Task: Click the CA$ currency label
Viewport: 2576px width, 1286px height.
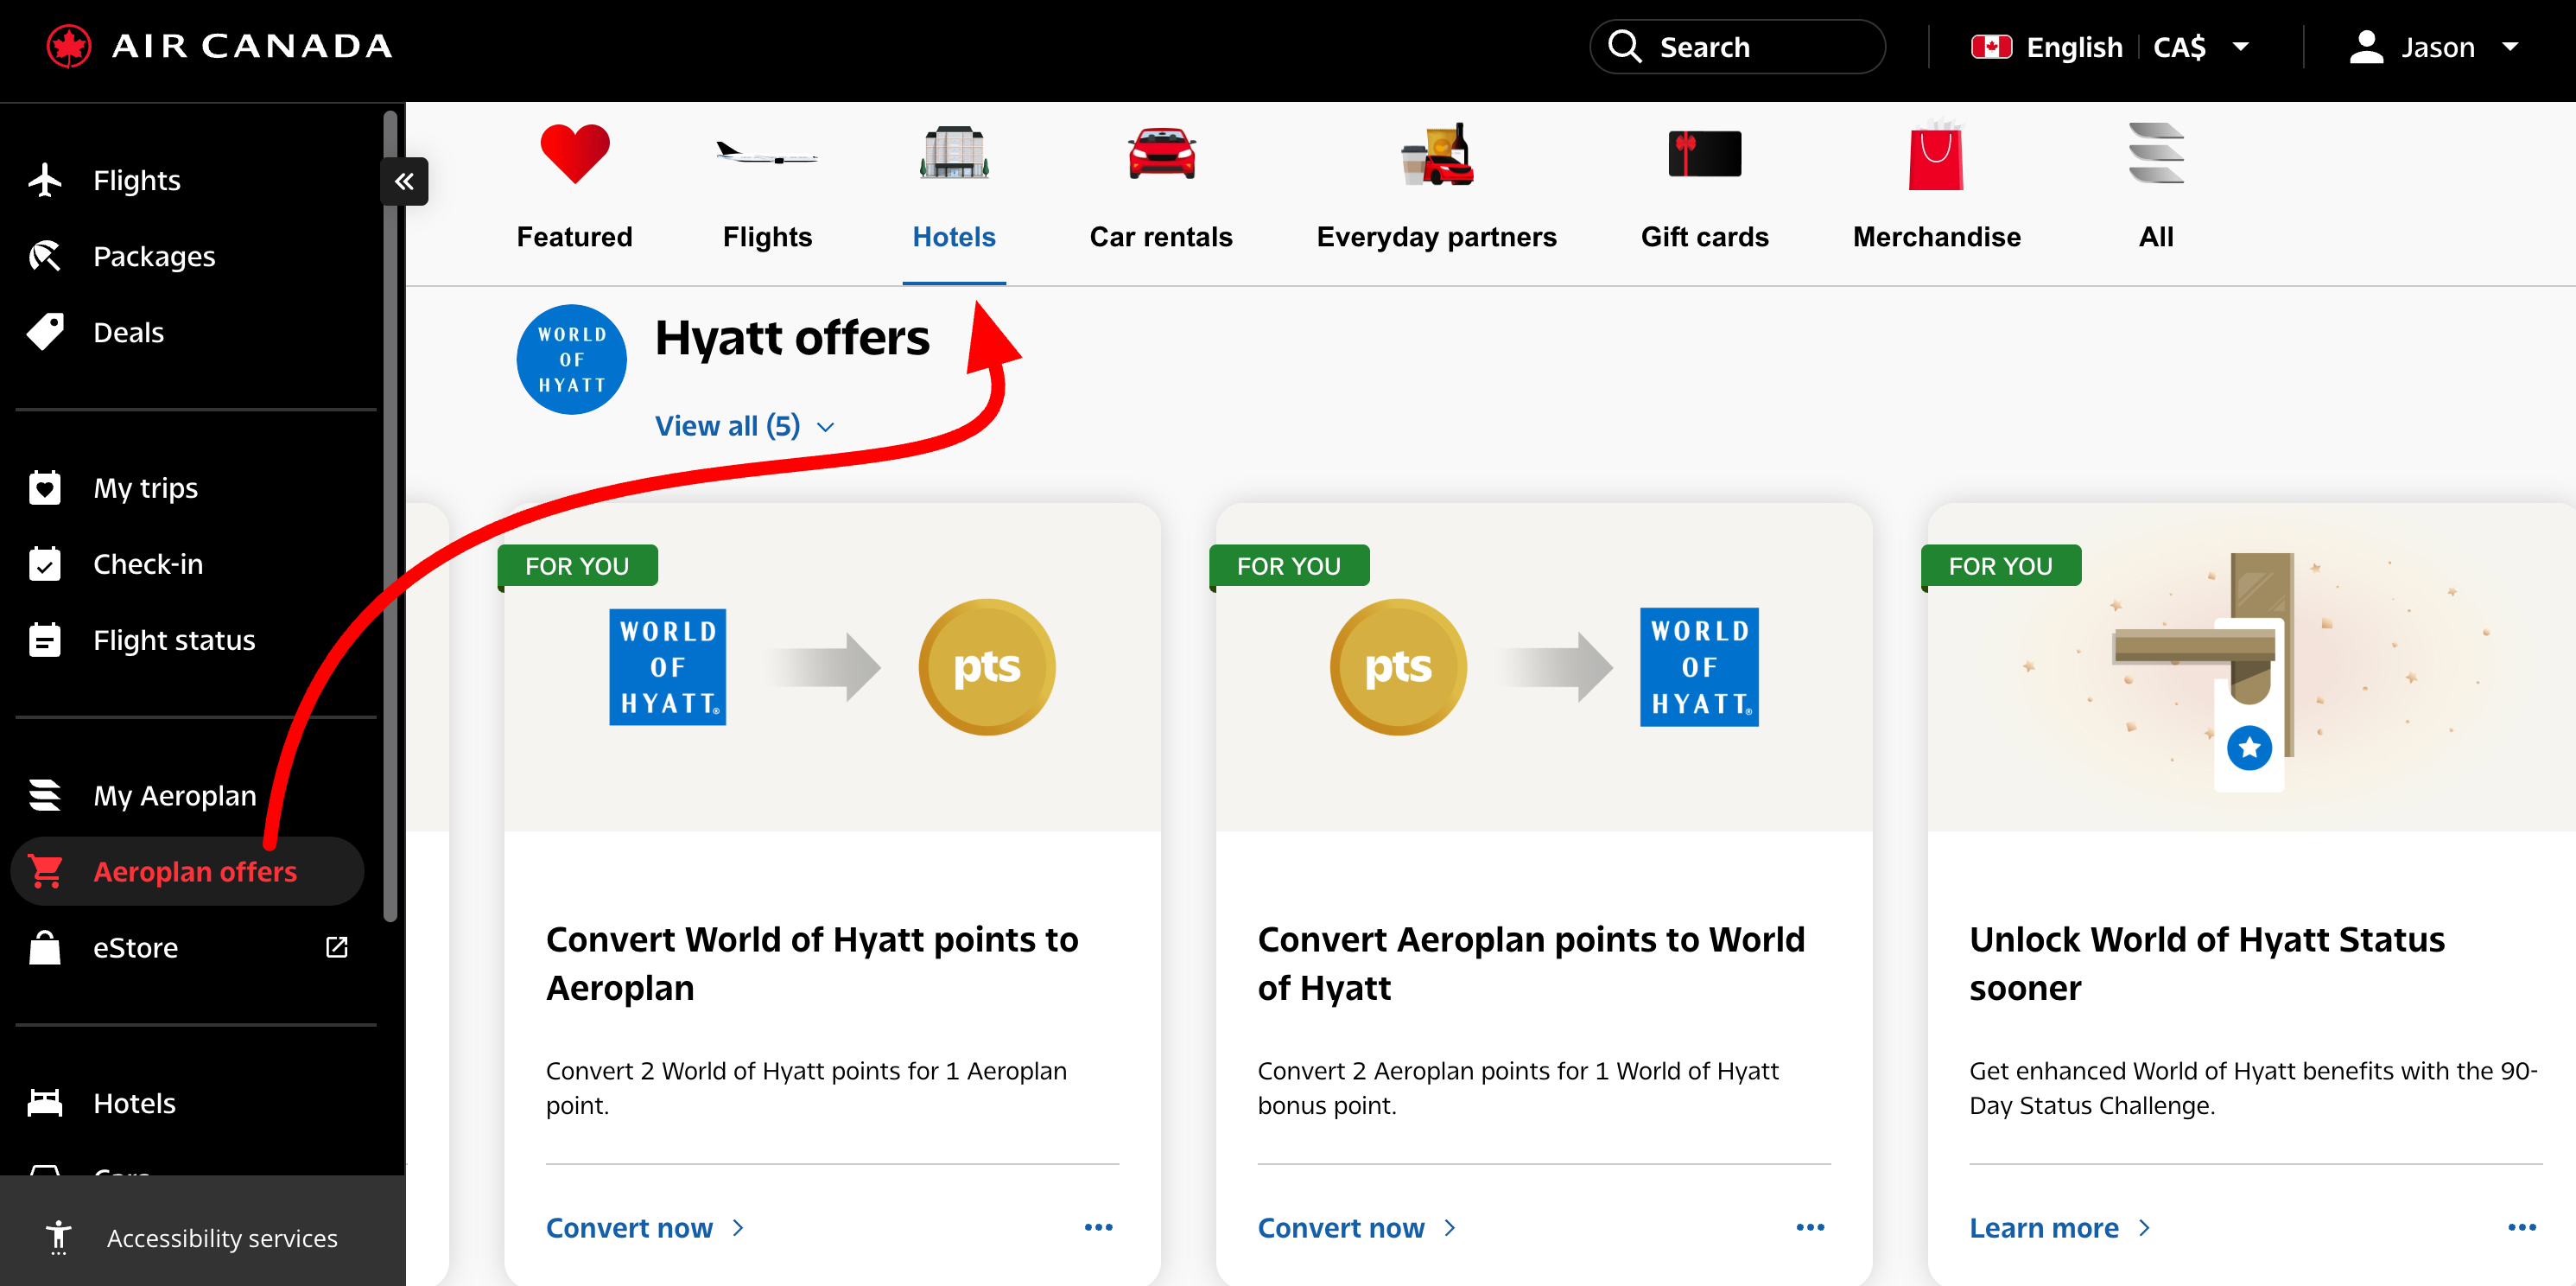Action: 2179,47
